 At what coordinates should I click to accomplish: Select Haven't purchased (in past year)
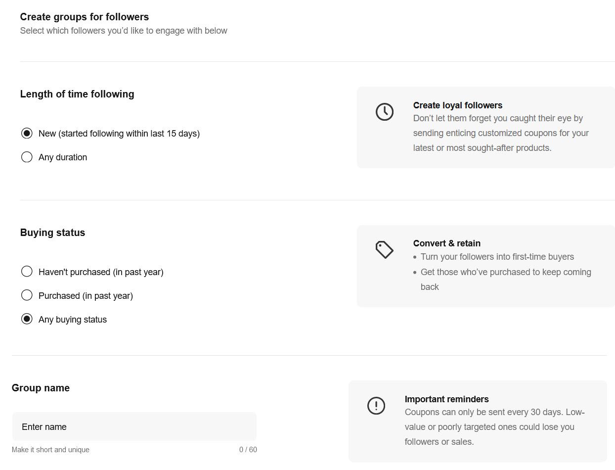click(27, 272)
